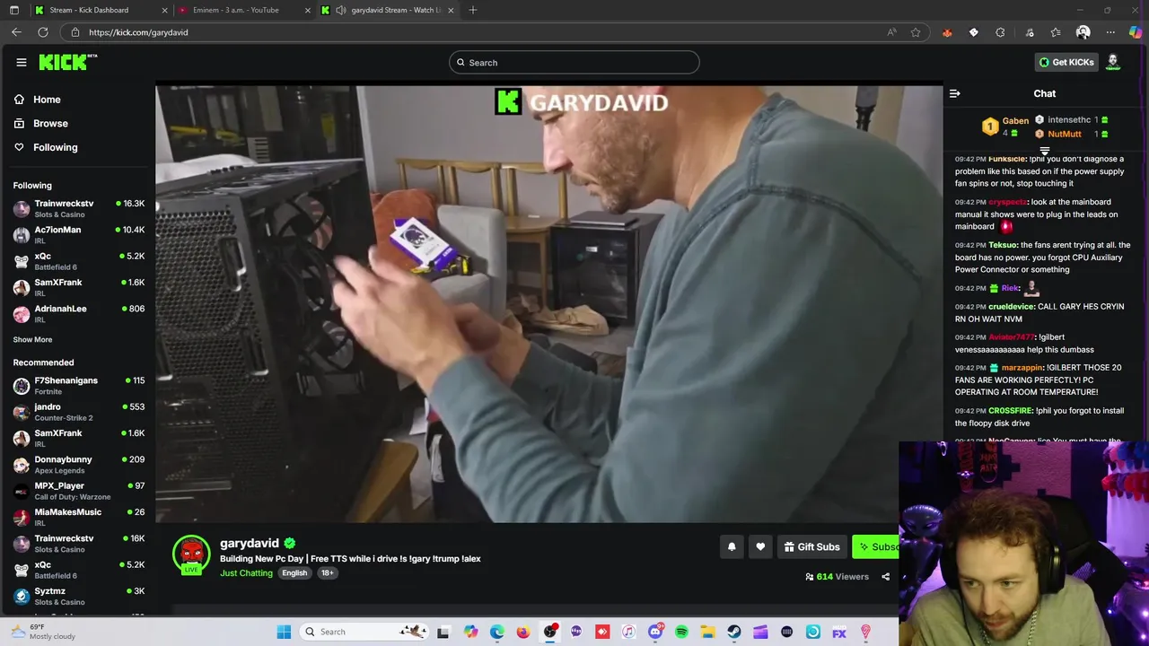The image size is (1149, 646).
Task: Click the English language tag
Action: [x=294, y=573]
